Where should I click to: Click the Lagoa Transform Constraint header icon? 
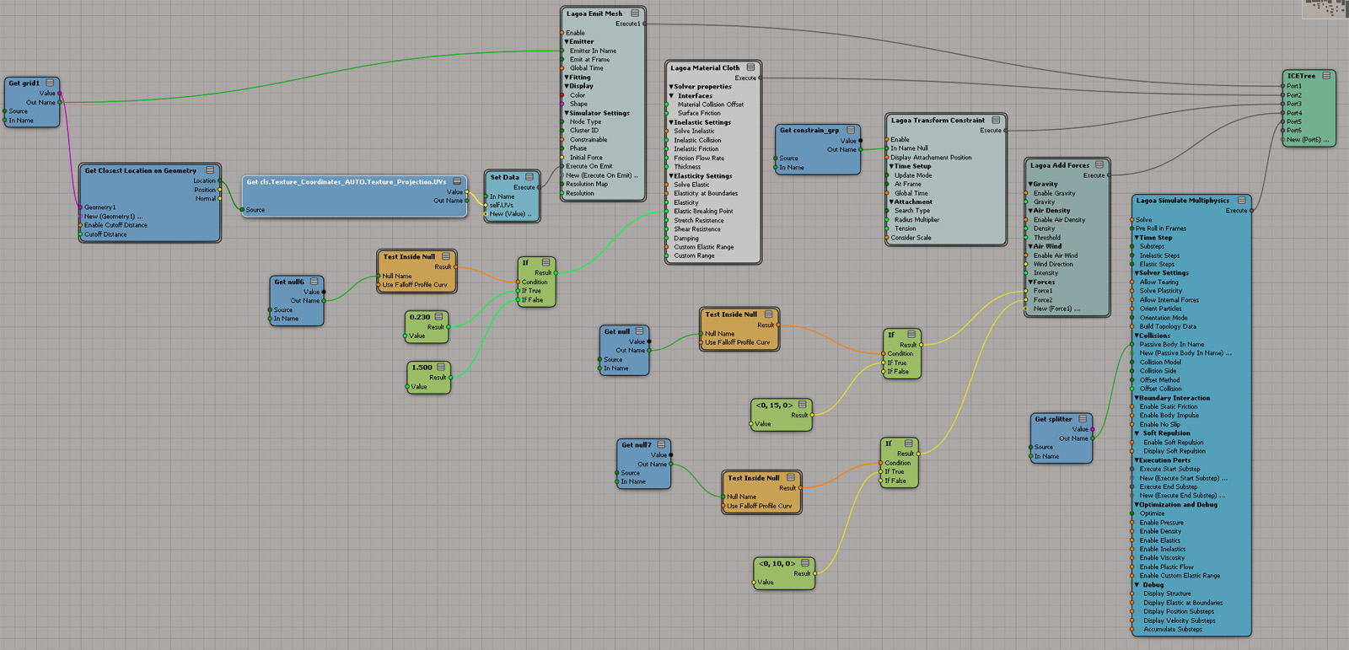pos(996,121)
